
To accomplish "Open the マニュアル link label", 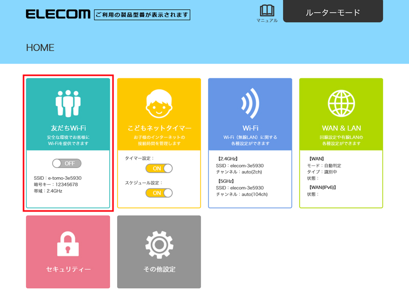I will pyautogui.click(x=267, y=20).
